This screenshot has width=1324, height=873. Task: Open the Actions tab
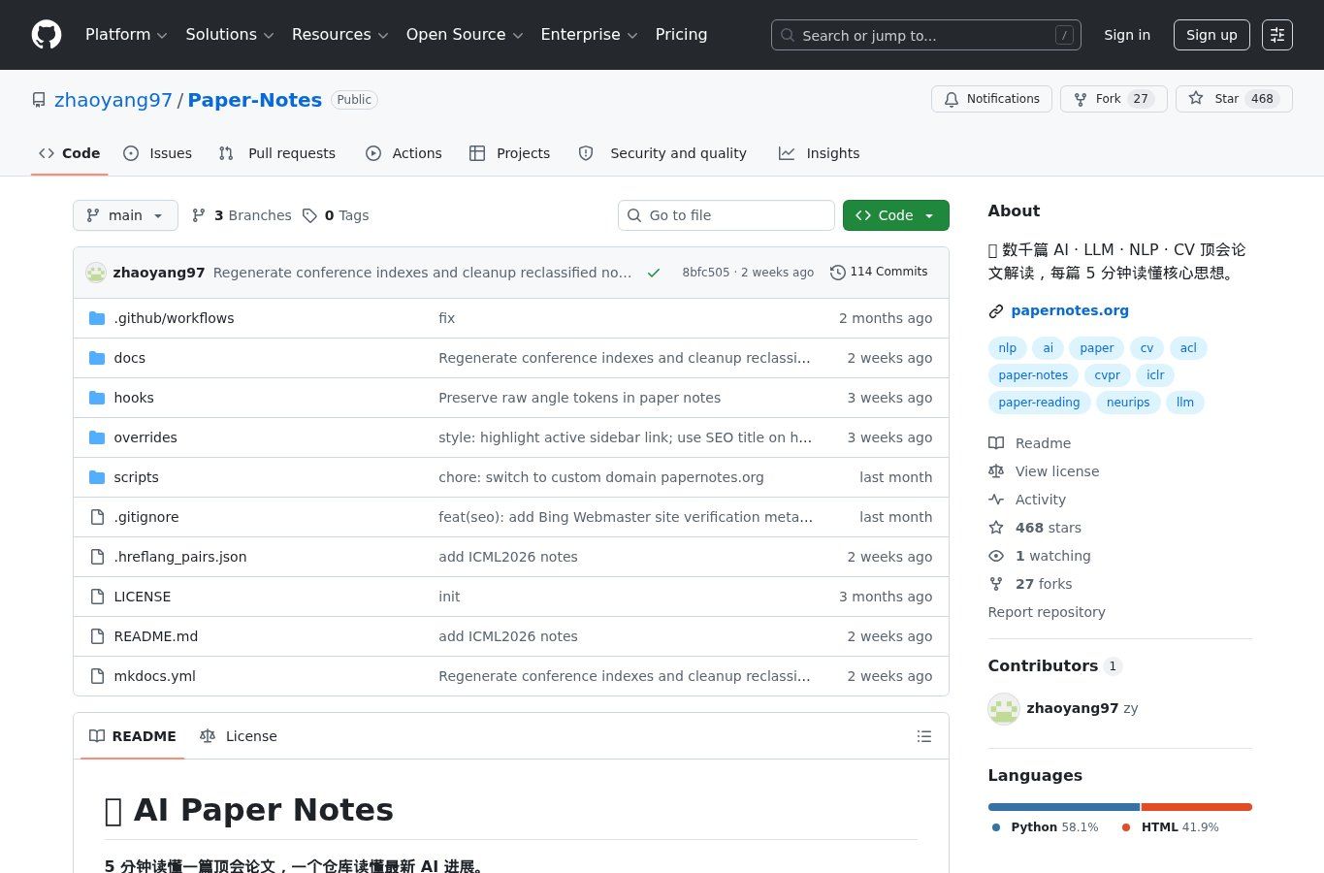coord(404,153)
